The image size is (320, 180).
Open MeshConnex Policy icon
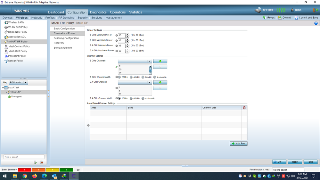coord(6,46)
